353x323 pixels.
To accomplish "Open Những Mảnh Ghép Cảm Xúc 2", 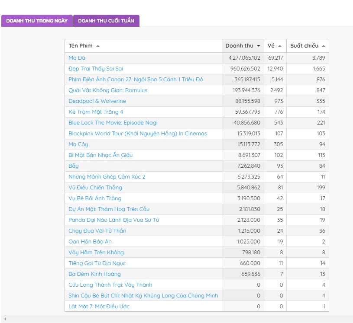I will 107,177.
